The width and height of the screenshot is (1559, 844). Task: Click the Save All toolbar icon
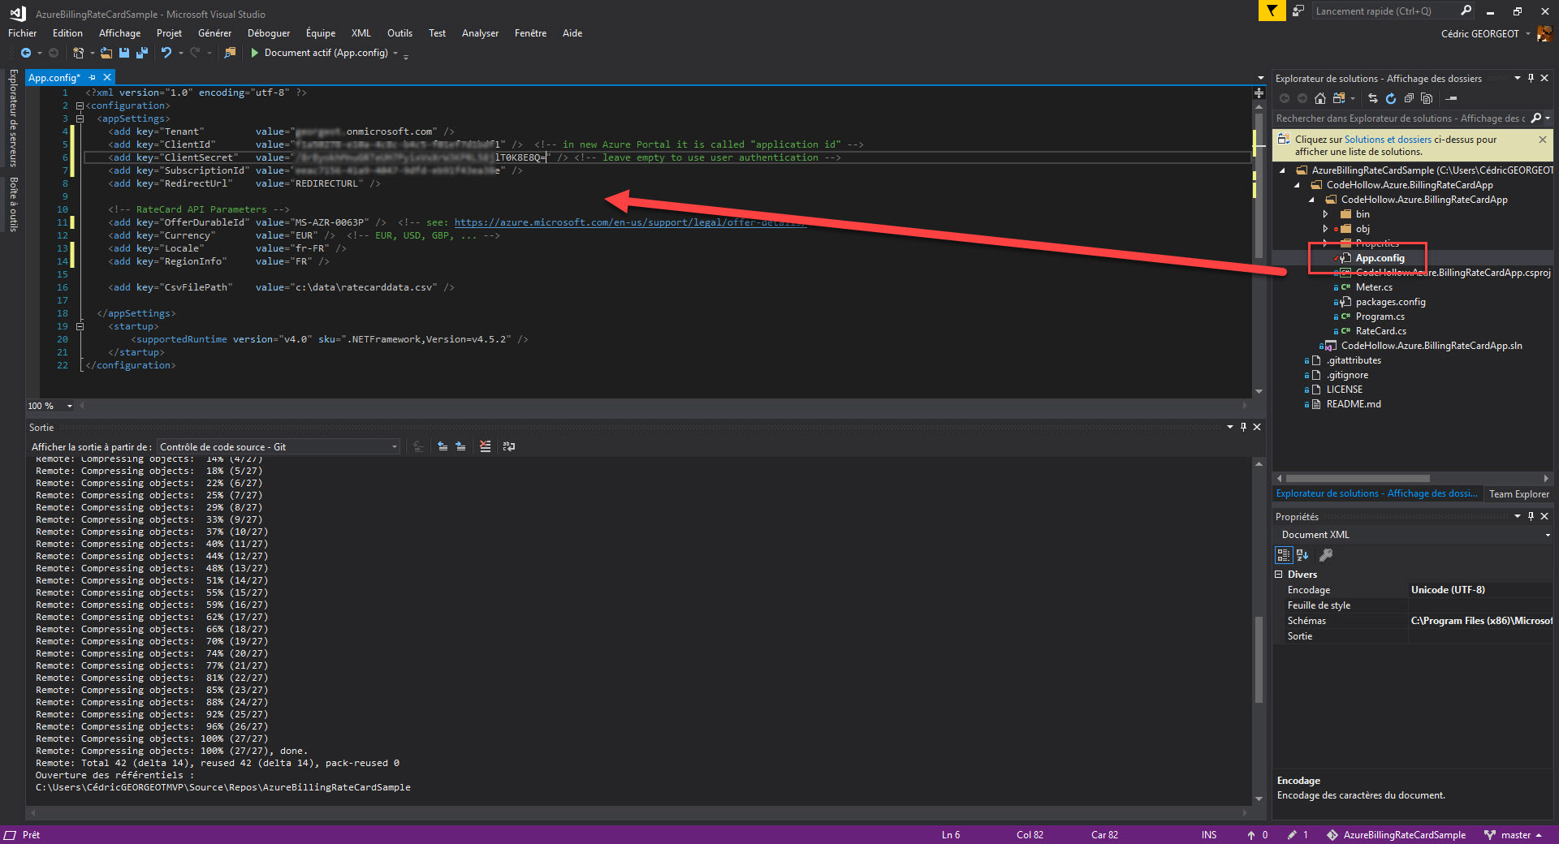pyautogui.click(x=142, y=53)
